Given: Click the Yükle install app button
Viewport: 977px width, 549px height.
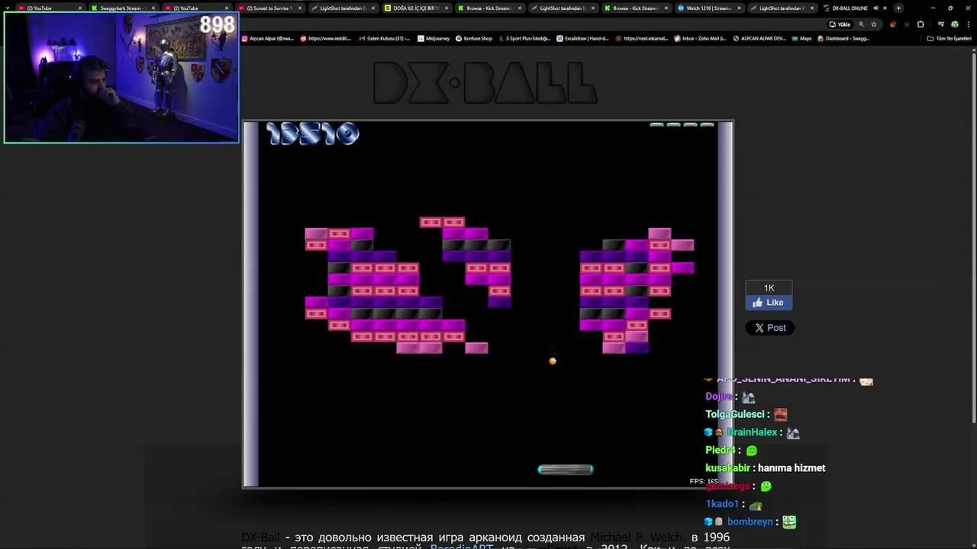Looking at the screenshot, I should [840, 24].
